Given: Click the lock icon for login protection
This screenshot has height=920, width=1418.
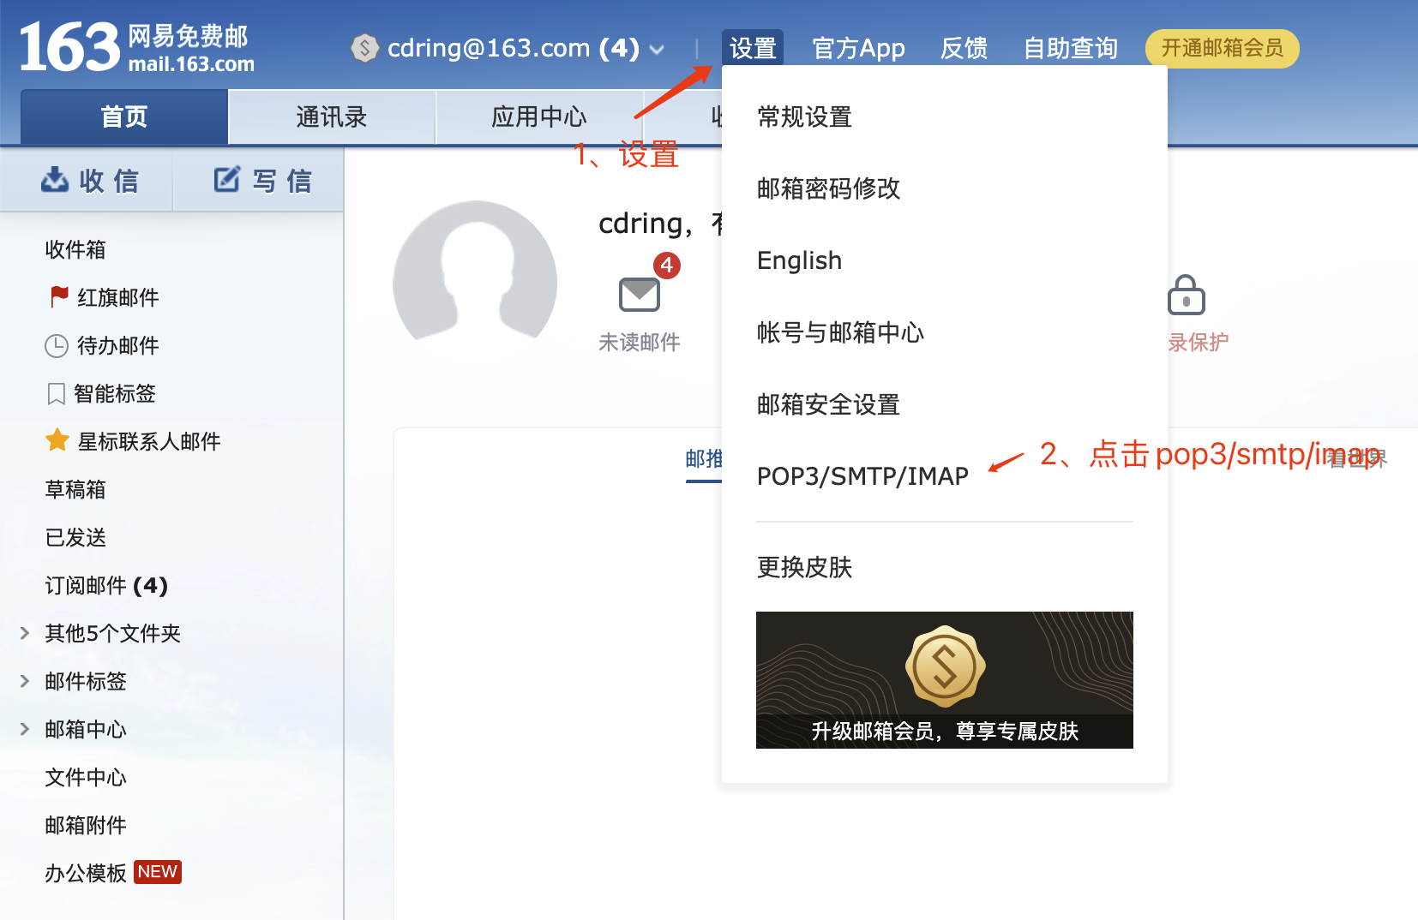Looking at the screenshot, I should coord(1187,295).
